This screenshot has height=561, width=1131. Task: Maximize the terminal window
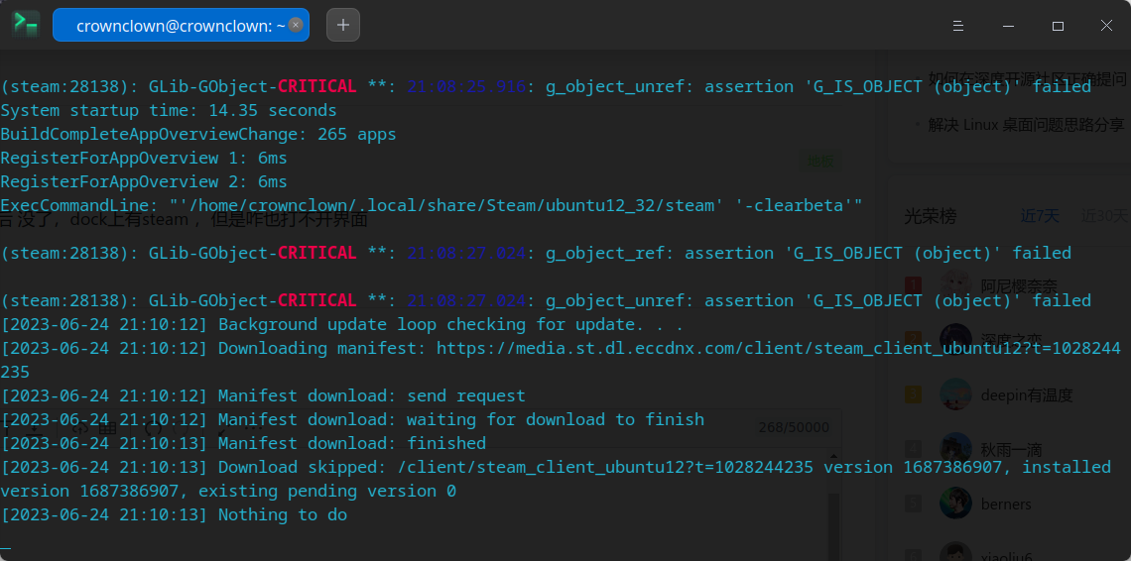[x=1058, y=26]
